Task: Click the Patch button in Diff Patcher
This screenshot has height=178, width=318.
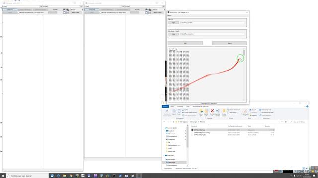Action: [x=230, y=43]
